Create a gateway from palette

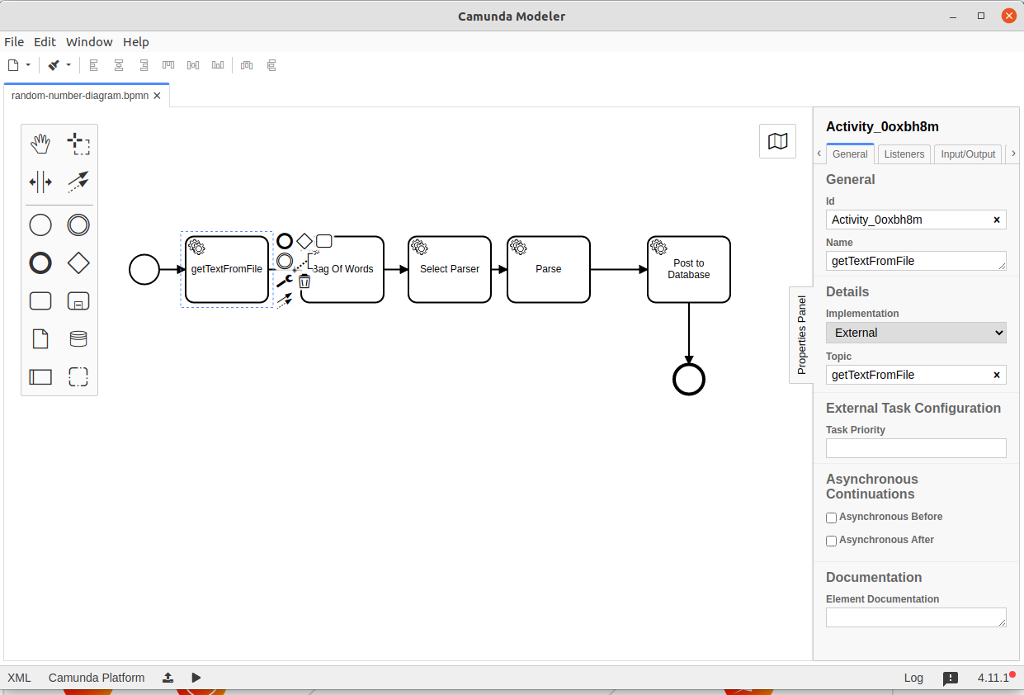78,263
